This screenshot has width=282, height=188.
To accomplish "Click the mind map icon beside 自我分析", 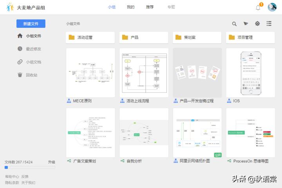I will click(123, 161).
